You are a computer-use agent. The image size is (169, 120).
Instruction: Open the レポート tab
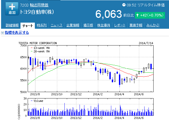click(120, 25)
